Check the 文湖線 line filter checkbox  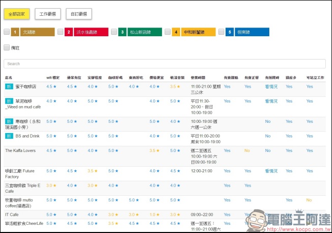(x=6, y=32)
